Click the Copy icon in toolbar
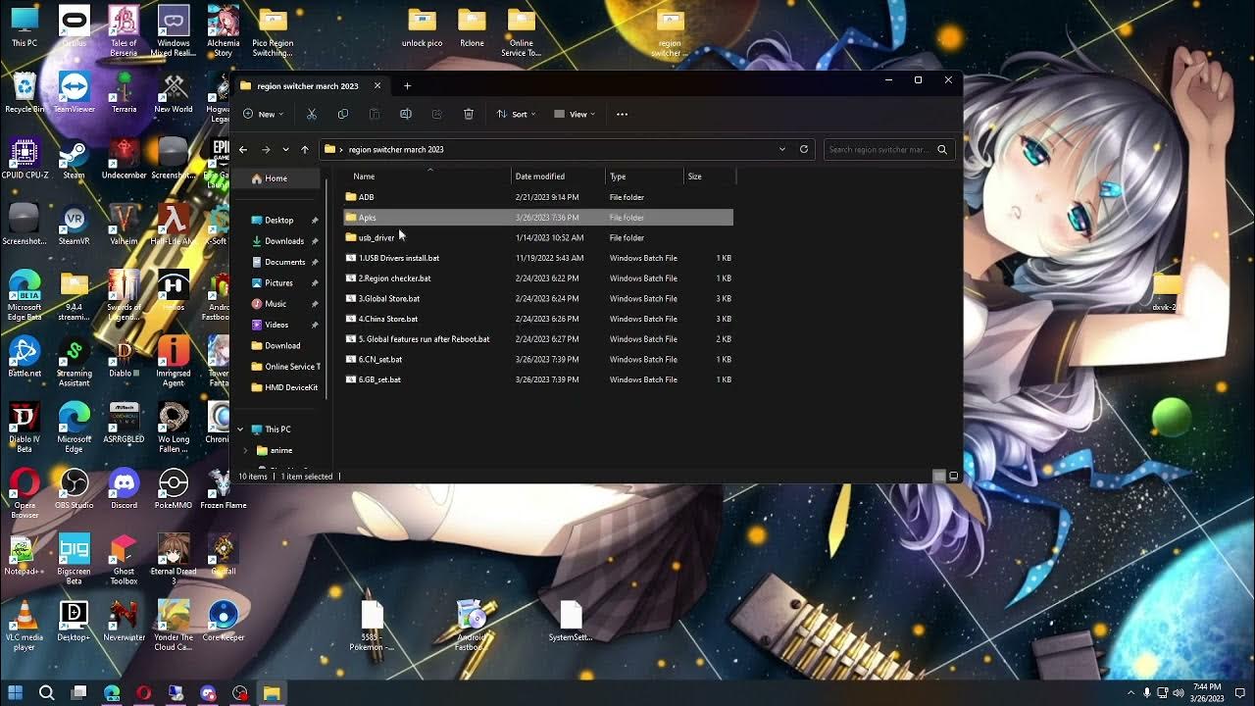Image resolution: width=1255 pixels, height=706 pixels. (343, 114)
